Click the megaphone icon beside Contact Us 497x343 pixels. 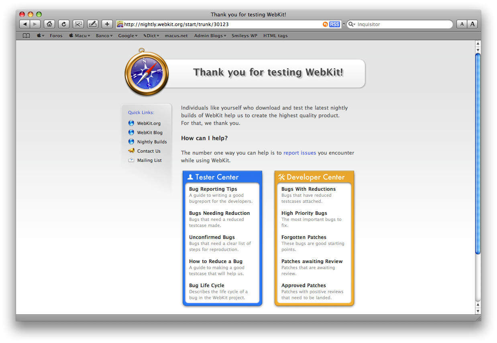click(x=131, y=151)
